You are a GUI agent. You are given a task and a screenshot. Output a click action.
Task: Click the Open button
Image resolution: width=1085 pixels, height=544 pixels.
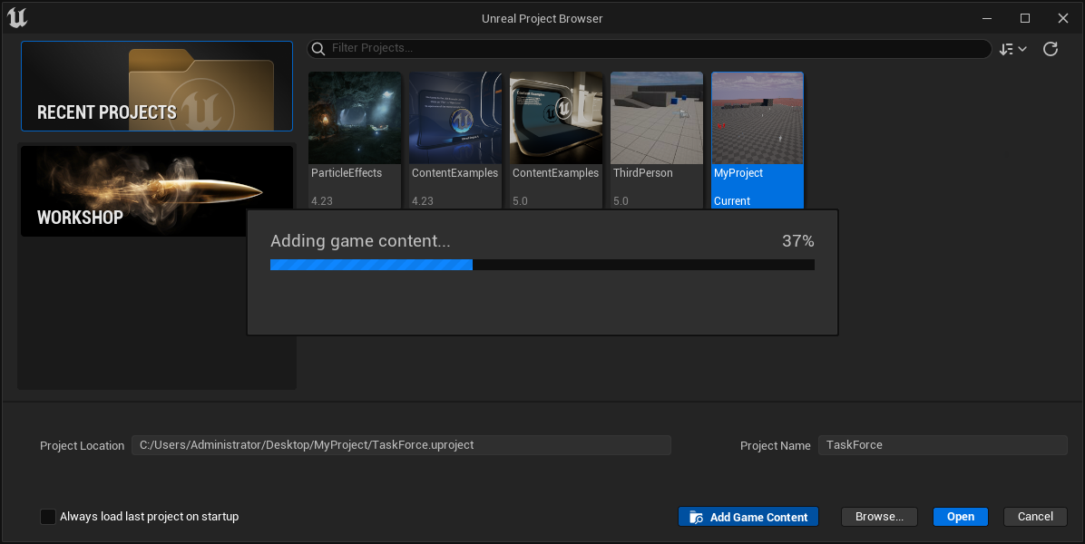click(x=960, y=516)
